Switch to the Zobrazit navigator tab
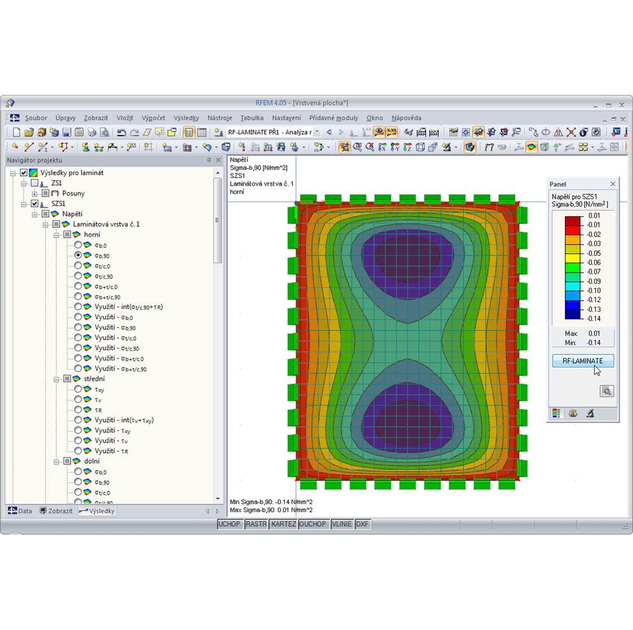This screenshot has height=630, width=633. click(56, 511)
